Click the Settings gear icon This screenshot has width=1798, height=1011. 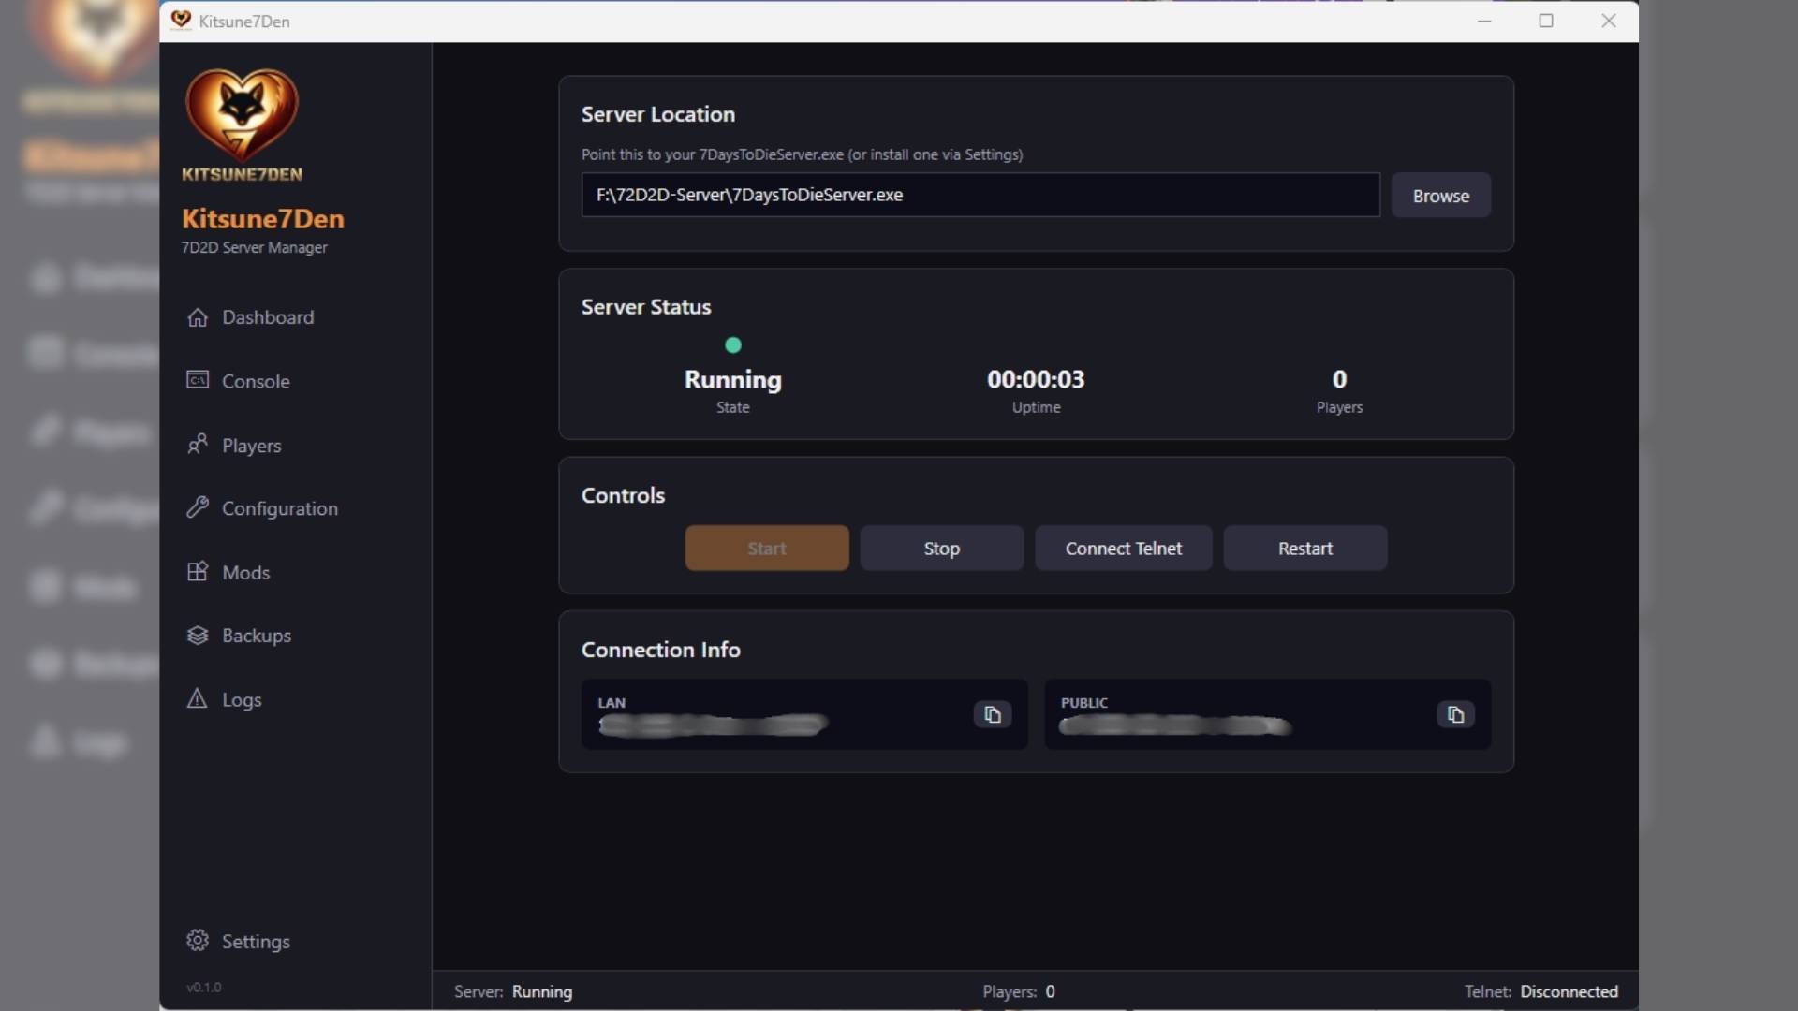point(197,941)
